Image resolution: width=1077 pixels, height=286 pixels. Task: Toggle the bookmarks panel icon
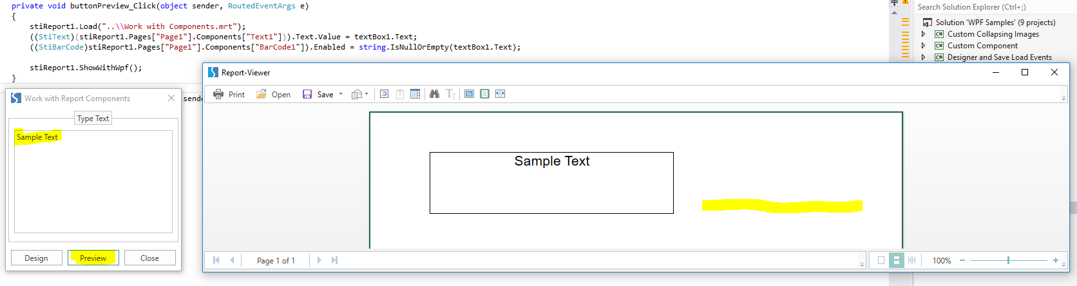384,94
